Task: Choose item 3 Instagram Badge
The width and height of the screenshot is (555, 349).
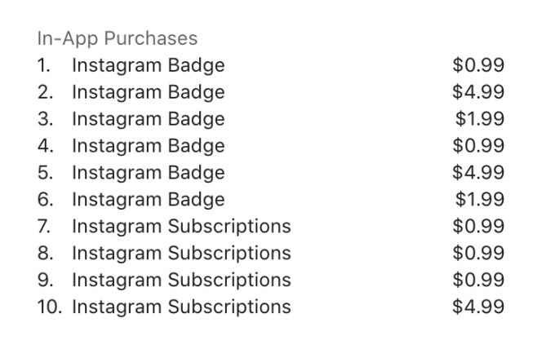Action: (x=148, y=119)
